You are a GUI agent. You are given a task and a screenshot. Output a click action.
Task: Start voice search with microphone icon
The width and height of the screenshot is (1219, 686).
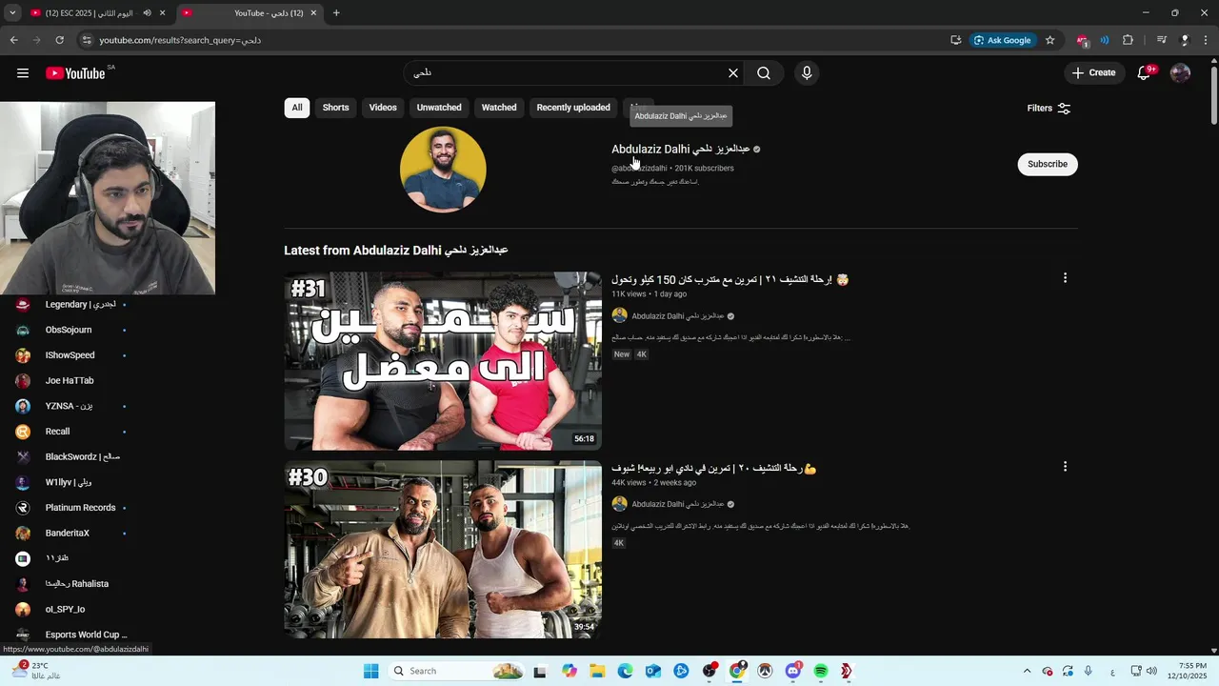click(807, 73)
